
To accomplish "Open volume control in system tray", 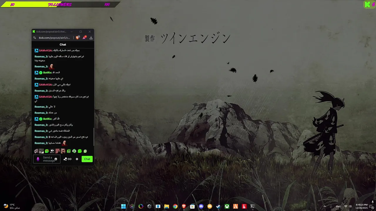I will pyautogui.click(x=350, y=206).
